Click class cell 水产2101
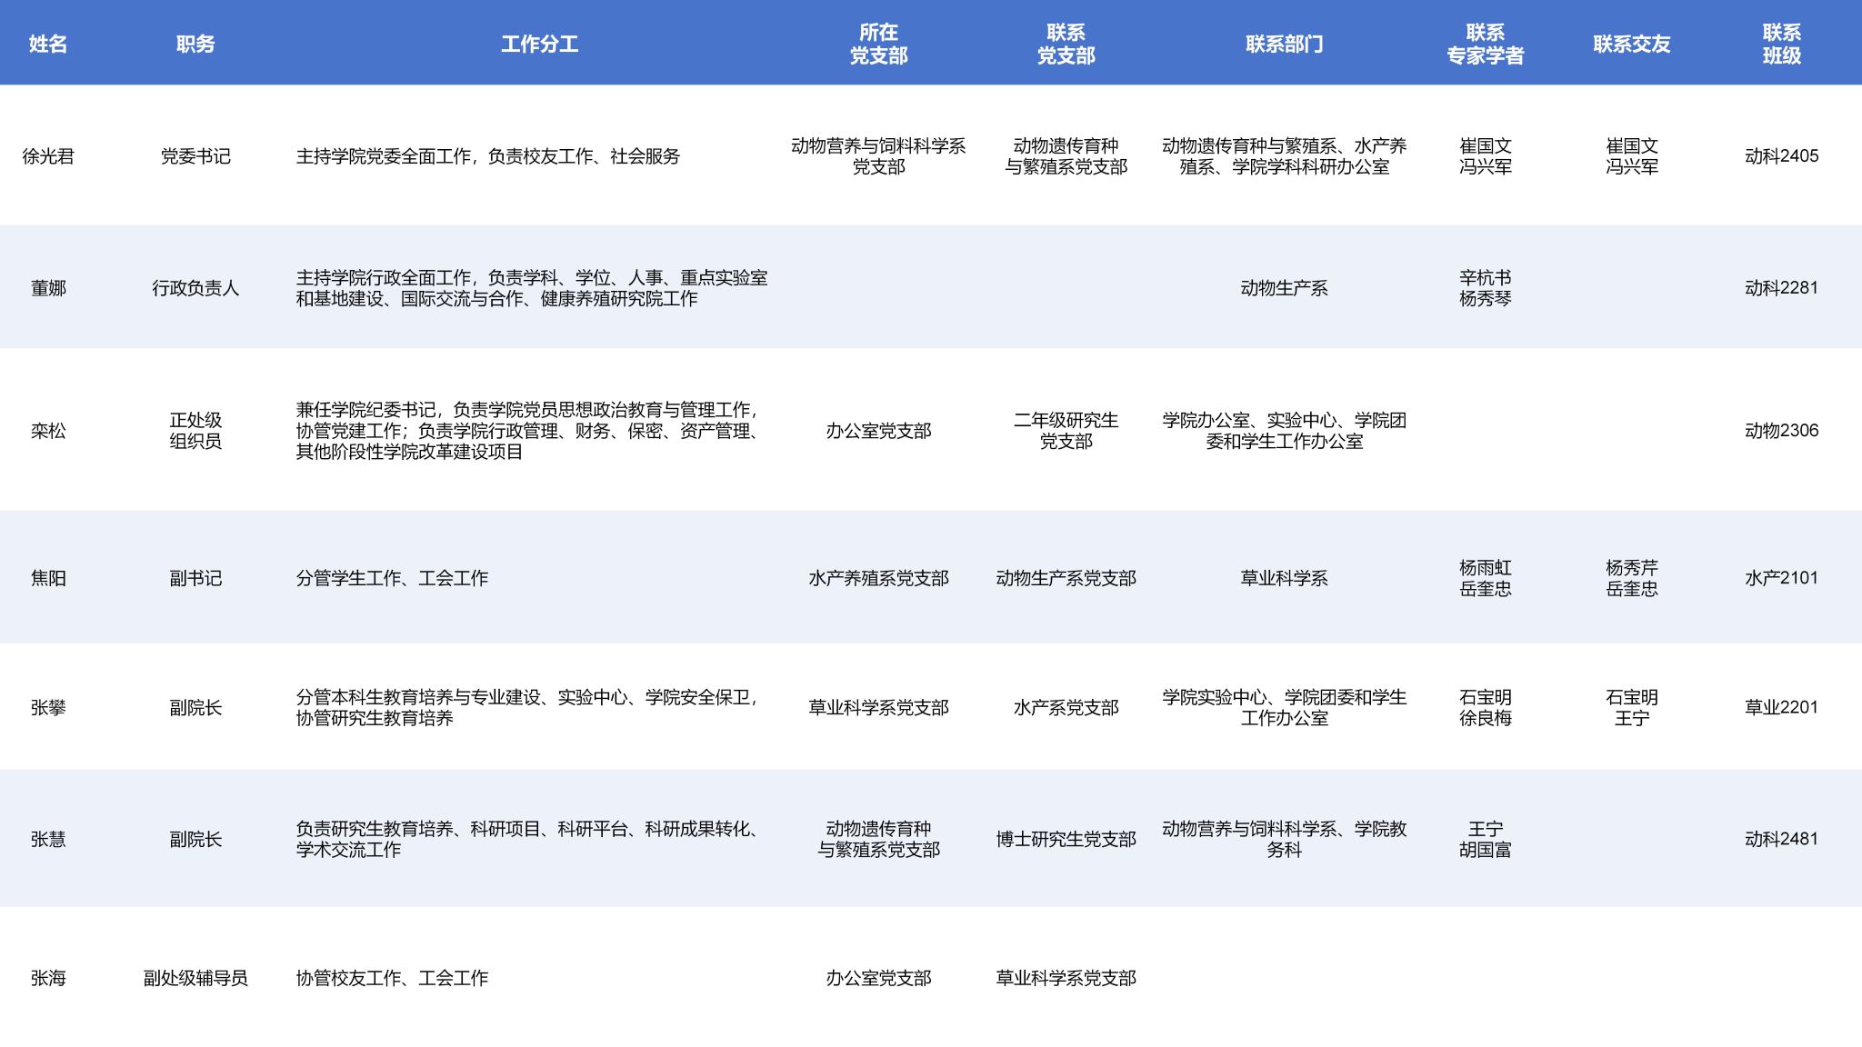 coord(1781,578)
